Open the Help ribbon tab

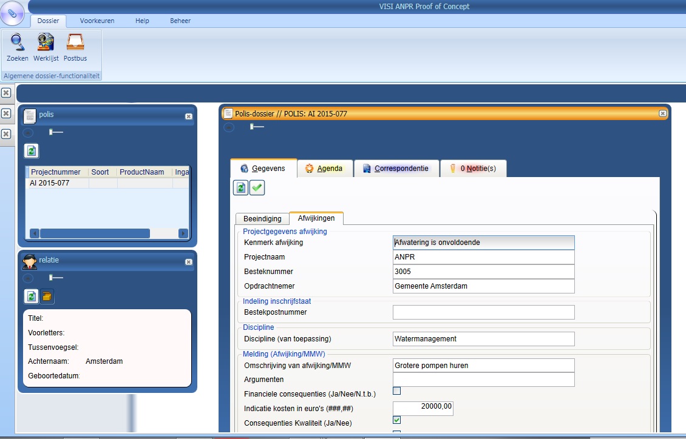(x=142, y=21)
